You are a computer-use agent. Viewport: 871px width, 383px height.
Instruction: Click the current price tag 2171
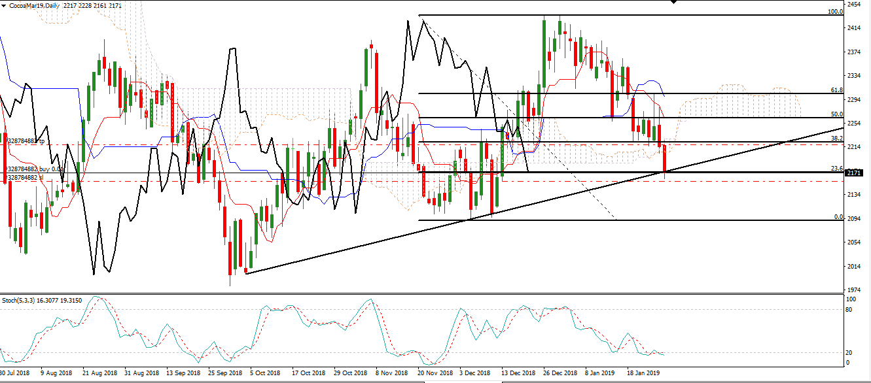[x=854, y=173]
